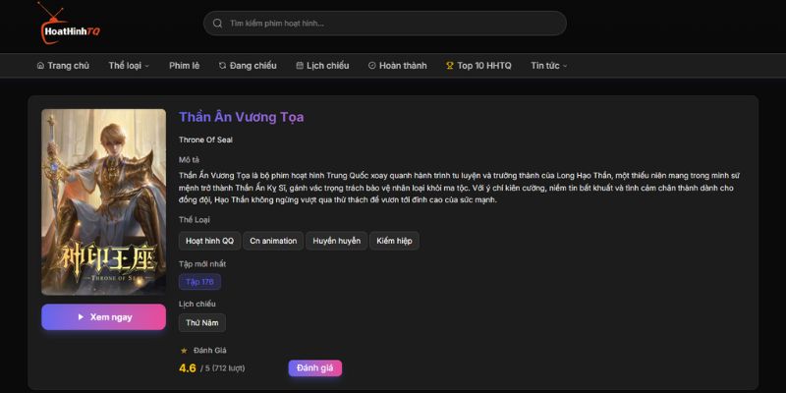Screen dimensions: 786x393
Task: Click the checkmark icon beside Hoàn thành
Action: (x=372, y=66)
